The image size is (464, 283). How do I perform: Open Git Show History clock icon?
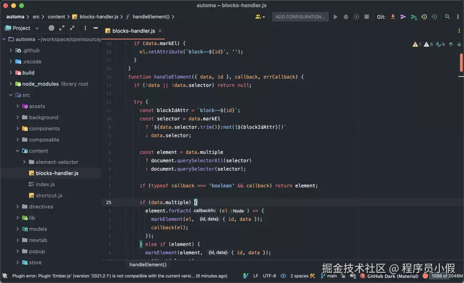pos(424,17)
